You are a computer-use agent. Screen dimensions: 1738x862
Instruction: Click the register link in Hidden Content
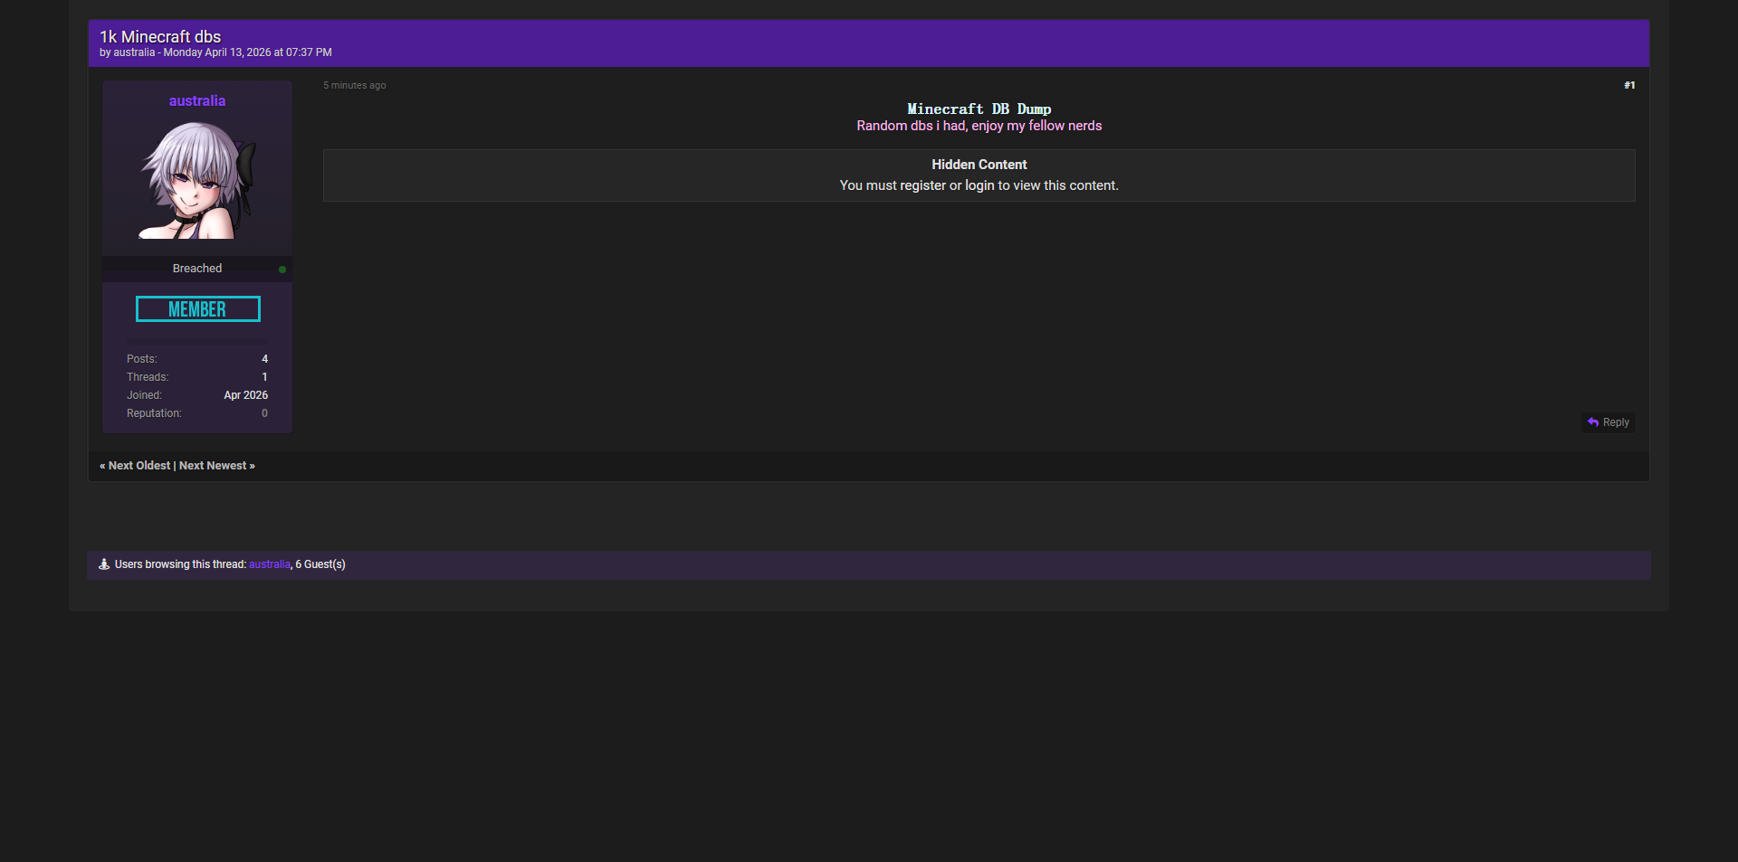922,185
